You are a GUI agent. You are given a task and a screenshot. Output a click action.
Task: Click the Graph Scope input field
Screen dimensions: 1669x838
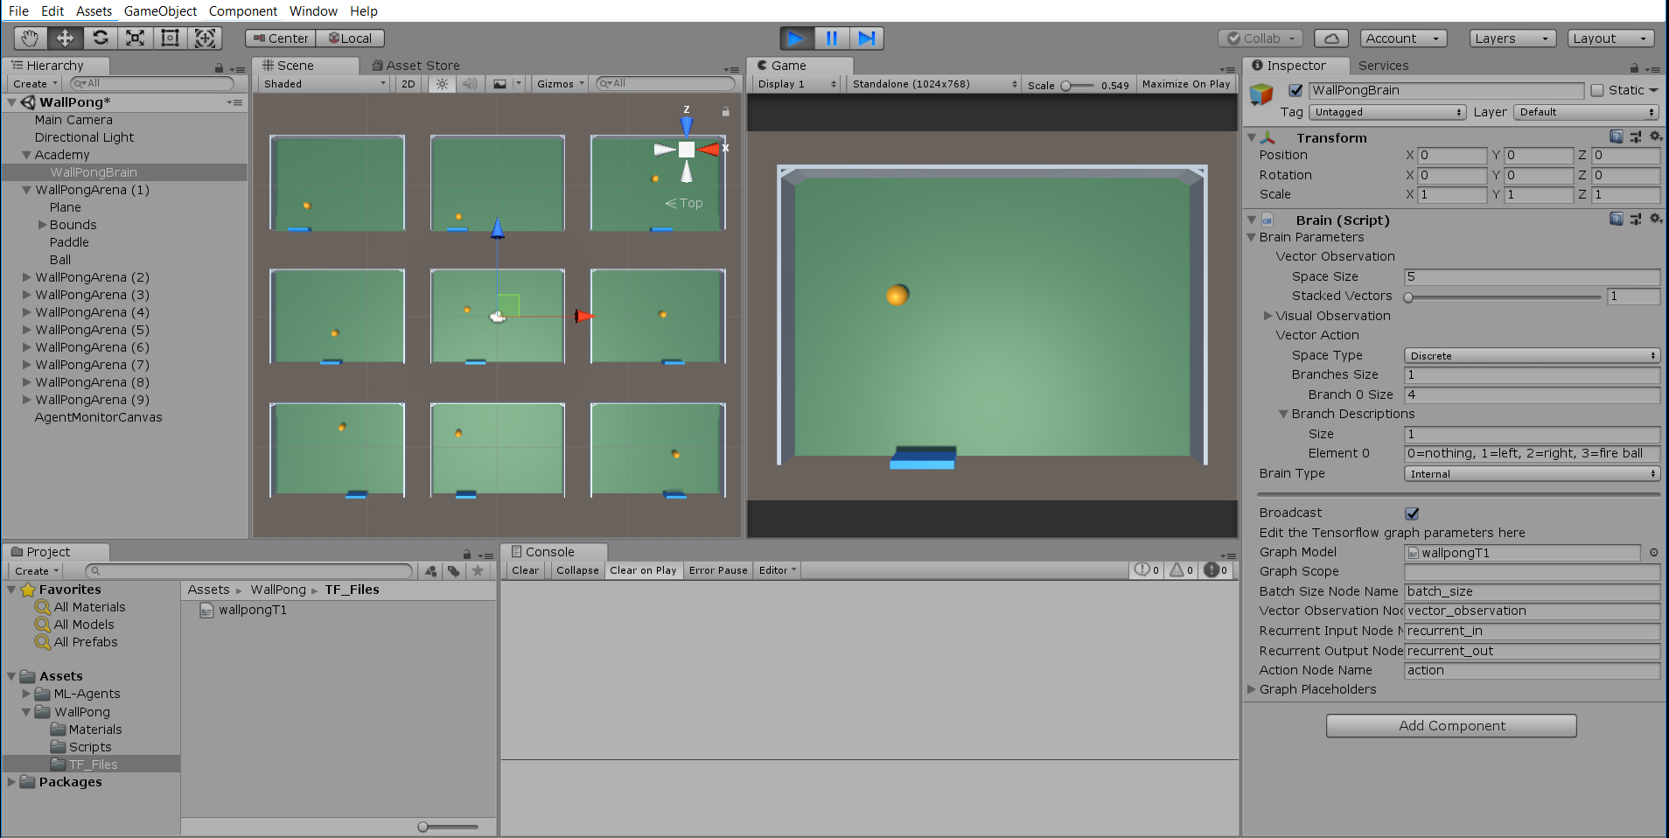pos(1531,572)
